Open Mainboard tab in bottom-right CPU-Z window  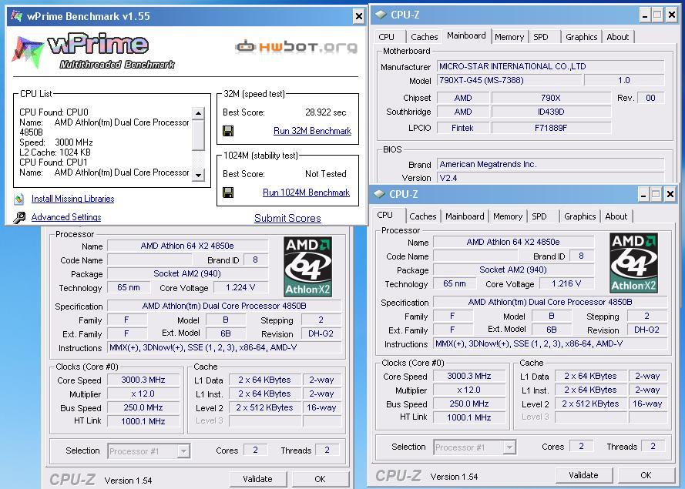click(x=465, y=216)
